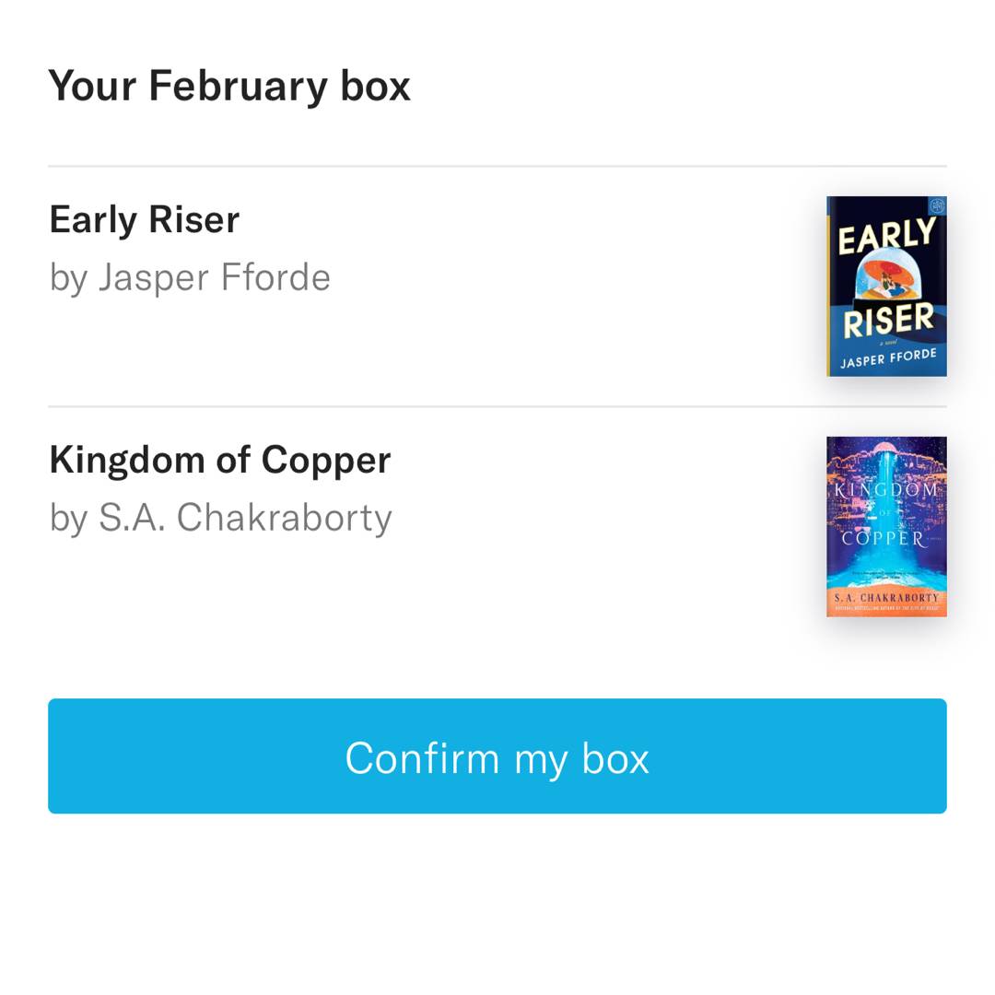The height and width of the screenshot is (995, 995).
Task: Click 'S.A. CHAKRABORTY' printed on the book cover
Action: 886,598
